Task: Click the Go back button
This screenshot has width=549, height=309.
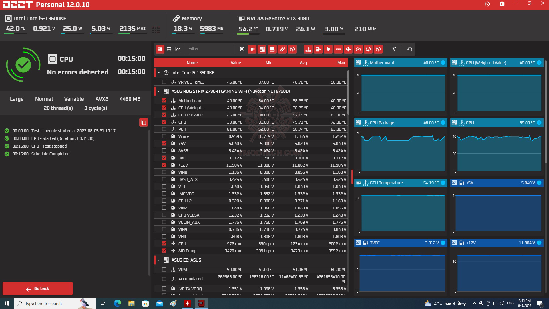Action: click(38, 288)
